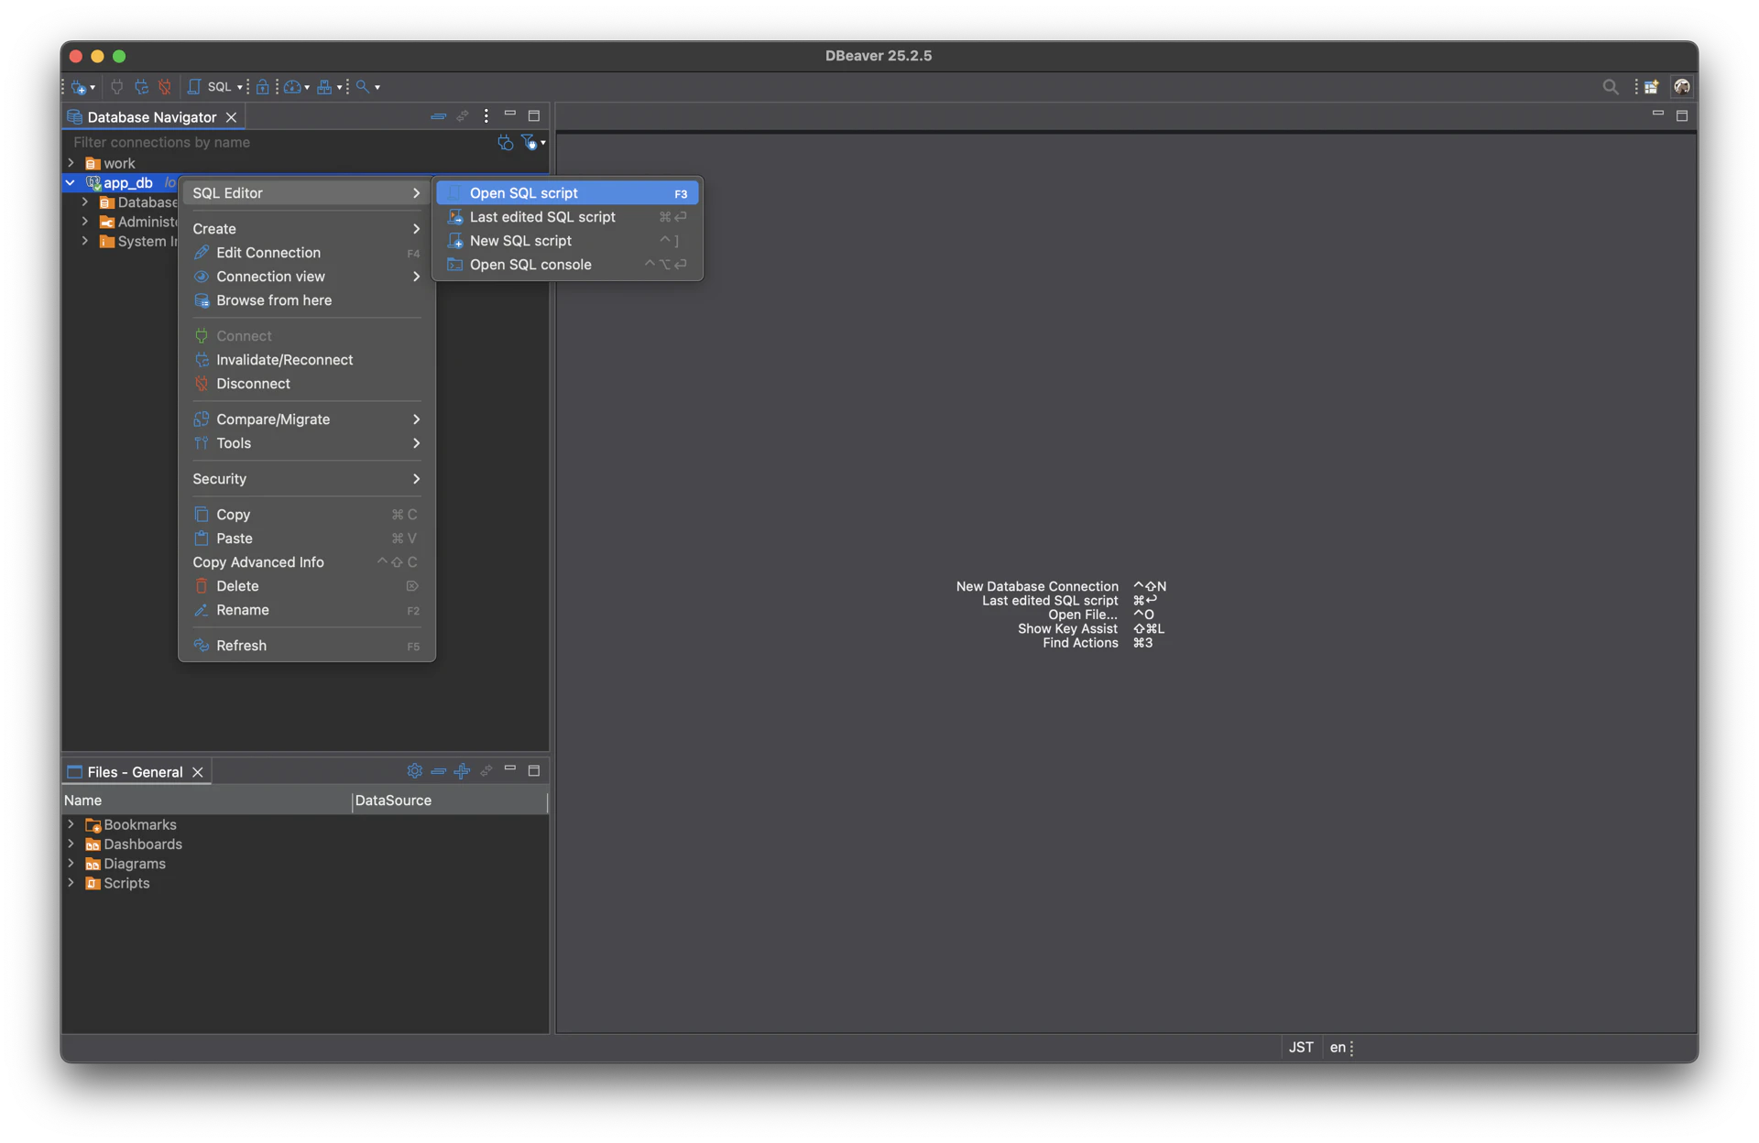Viewport: 1759px width, 1143px height.
Task: Open dropdown arrow beside New Connection icon
Action: pyautogui.click(x=93, y=88)
